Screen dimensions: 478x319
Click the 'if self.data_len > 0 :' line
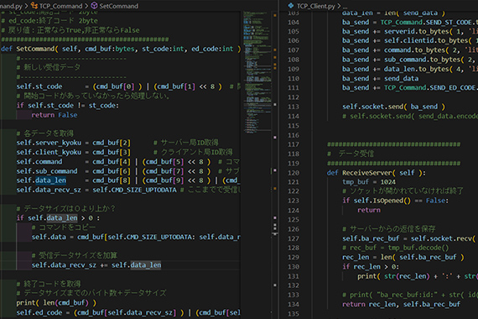click(x=58, y=218)
